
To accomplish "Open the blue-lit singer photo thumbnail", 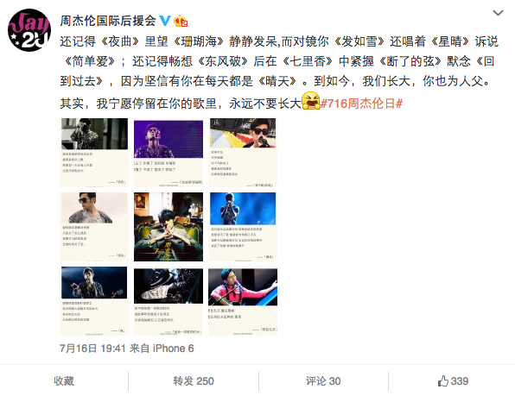I will coord(243,227).
